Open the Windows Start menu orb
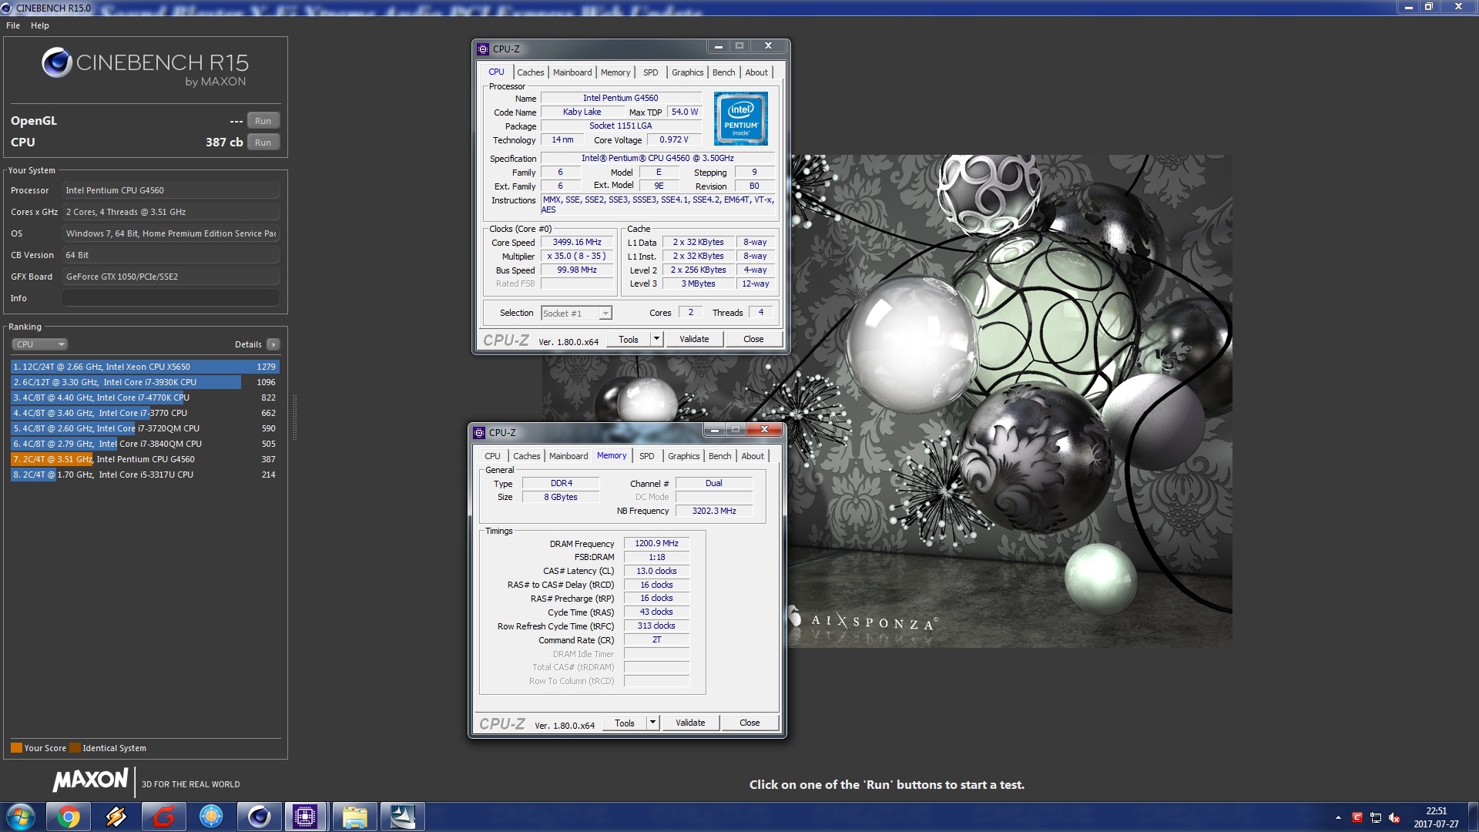This screenshot has width=1479, height=832. click(21, 817)
